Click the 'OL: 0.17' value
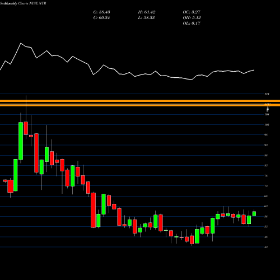 pyautogui.click(x=192, y=24)
